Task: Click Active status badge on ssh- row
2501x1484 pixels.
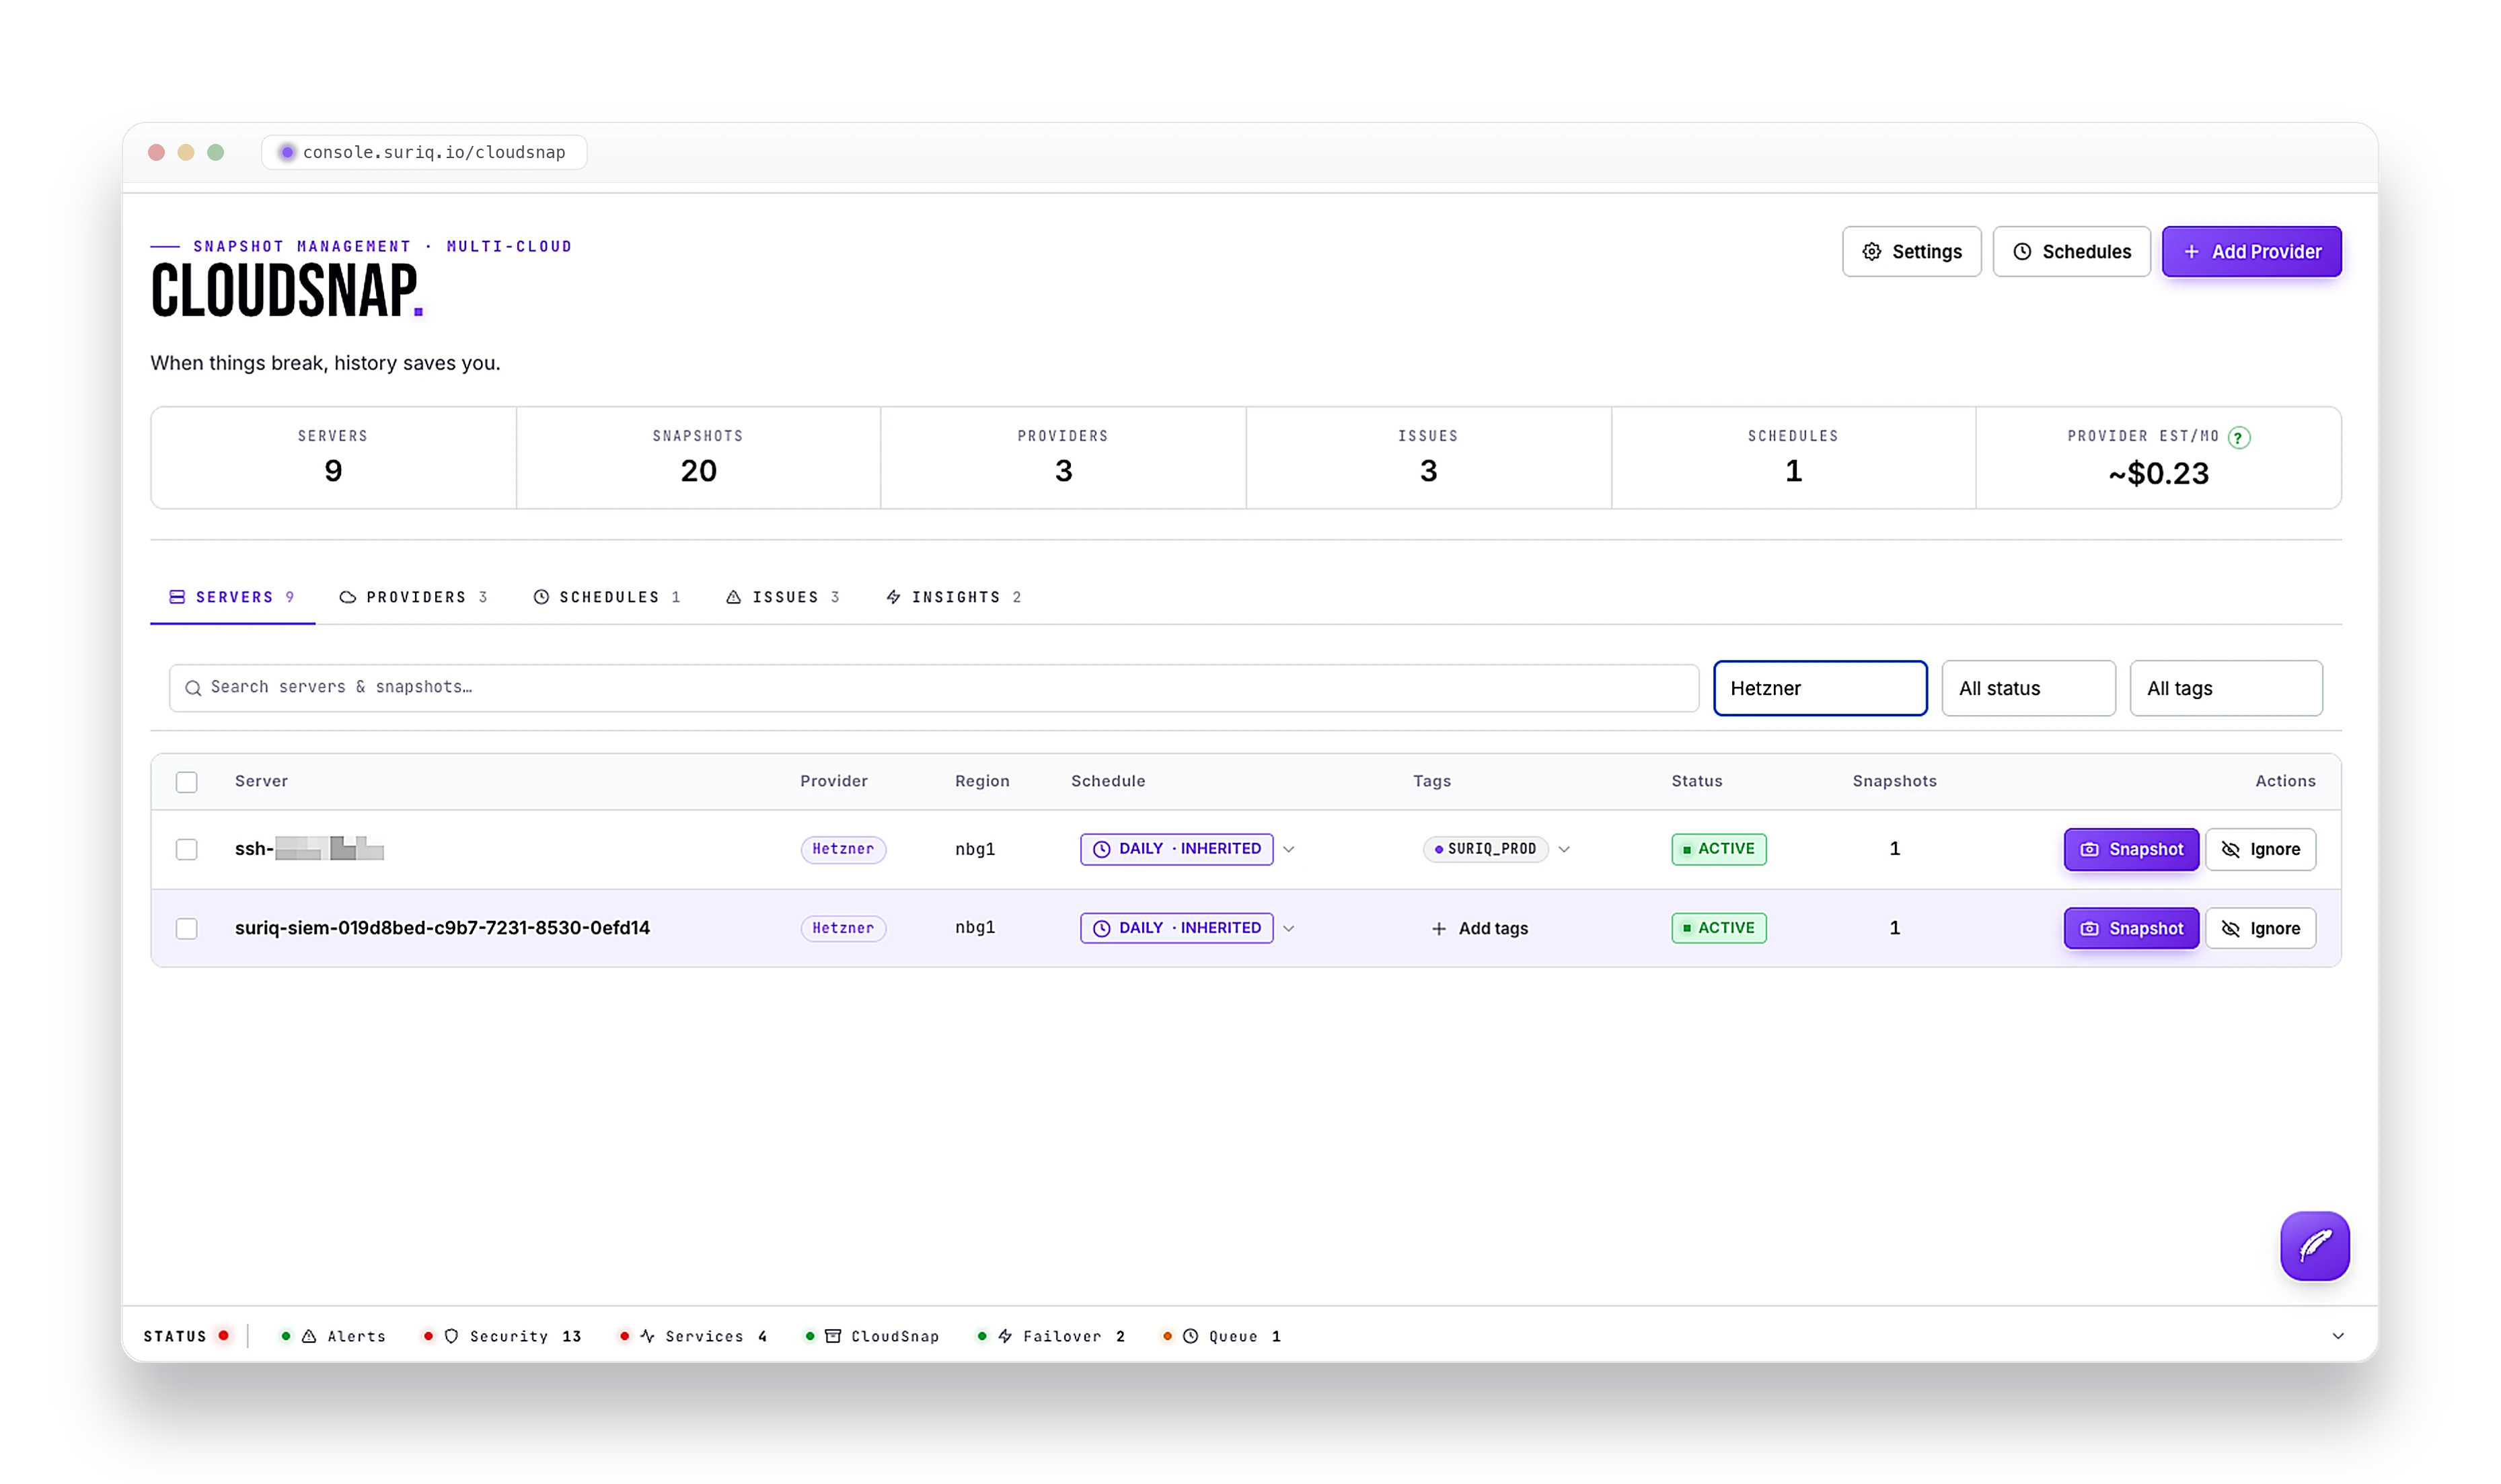Action: pos(1718,849)
